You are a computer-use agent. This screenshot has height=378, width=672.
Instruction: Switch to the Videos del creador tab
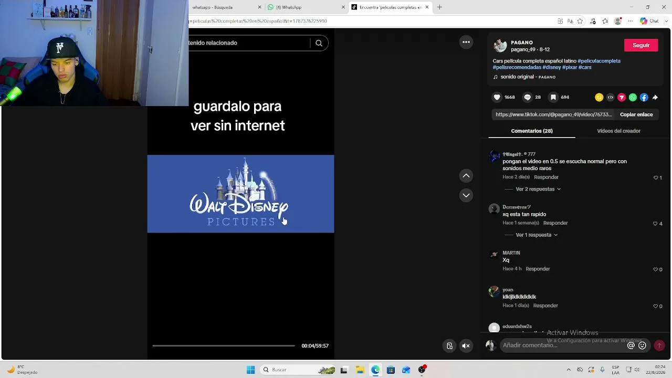[x=618, y=131]
